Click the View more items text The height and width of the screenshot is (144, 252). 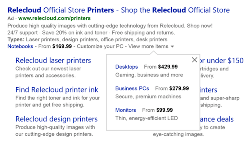click(x=148, y=46)
